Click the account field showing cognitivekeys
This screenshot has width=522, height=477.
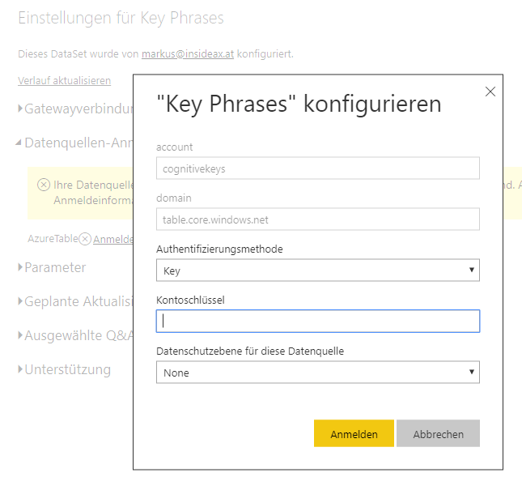317,168
